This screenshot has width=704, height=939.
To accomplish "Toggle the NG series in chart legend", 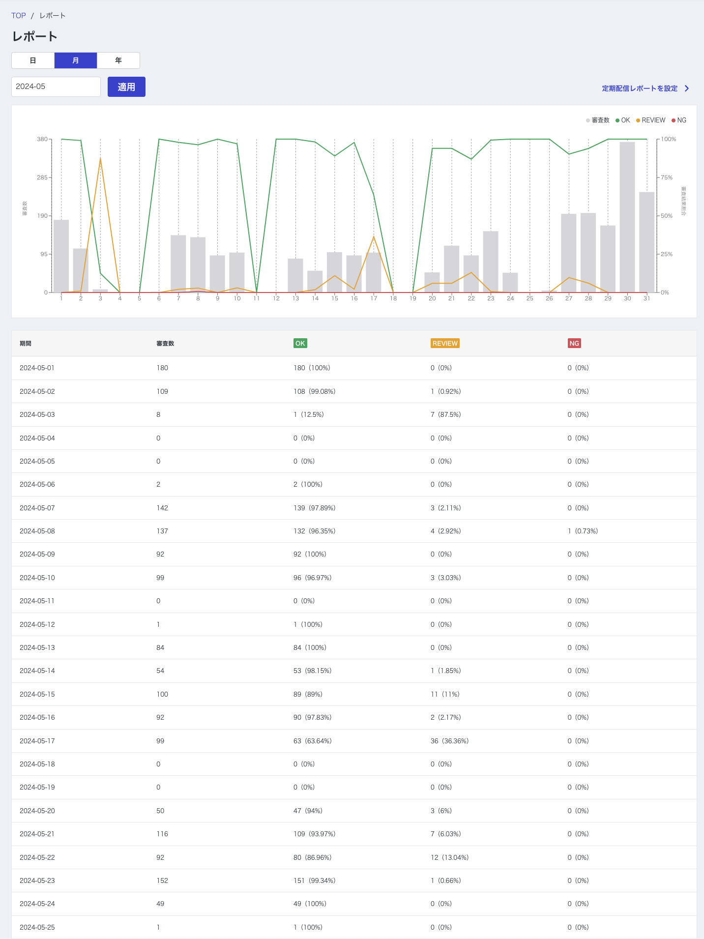I will (x=679, y=120).
